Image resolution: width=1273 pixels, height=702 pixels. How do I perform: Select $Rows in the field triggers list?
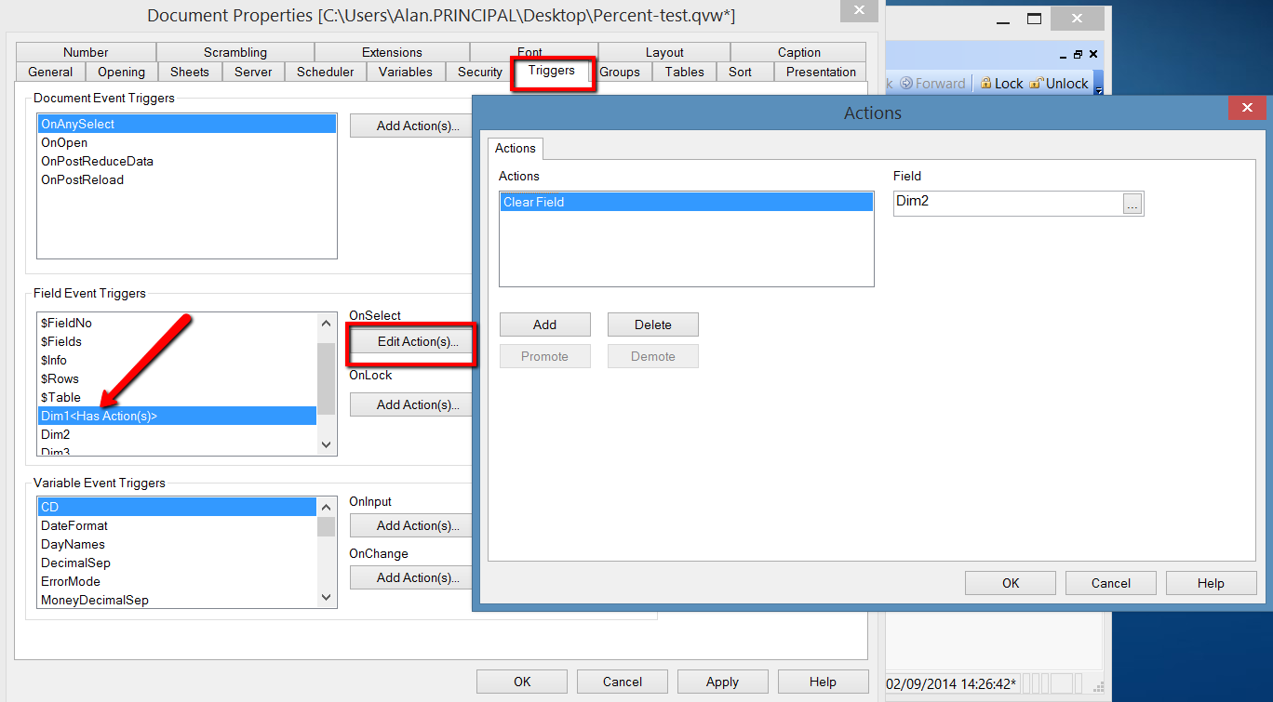tap(177, 378)
